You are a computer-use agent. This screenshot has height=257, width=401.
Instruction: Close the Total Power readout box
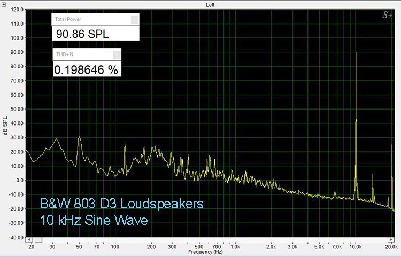(134, 19)
